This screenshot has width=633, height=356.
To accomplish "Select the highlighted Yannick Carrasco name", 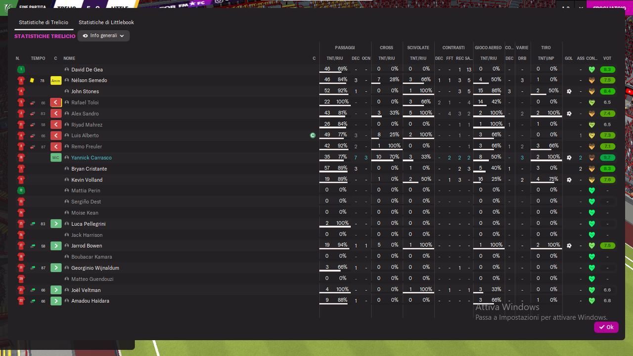I will 91,158.
